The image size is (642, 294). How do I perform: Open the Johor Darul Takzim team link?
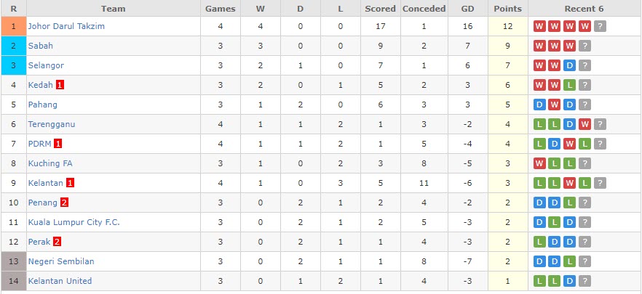(x=66, y=26)
